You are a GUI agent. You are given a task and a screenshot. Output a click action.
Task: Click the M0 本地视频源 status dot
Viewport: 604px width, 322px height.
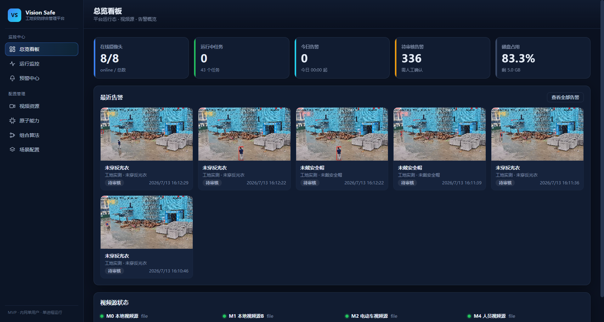tap(102, 316)
